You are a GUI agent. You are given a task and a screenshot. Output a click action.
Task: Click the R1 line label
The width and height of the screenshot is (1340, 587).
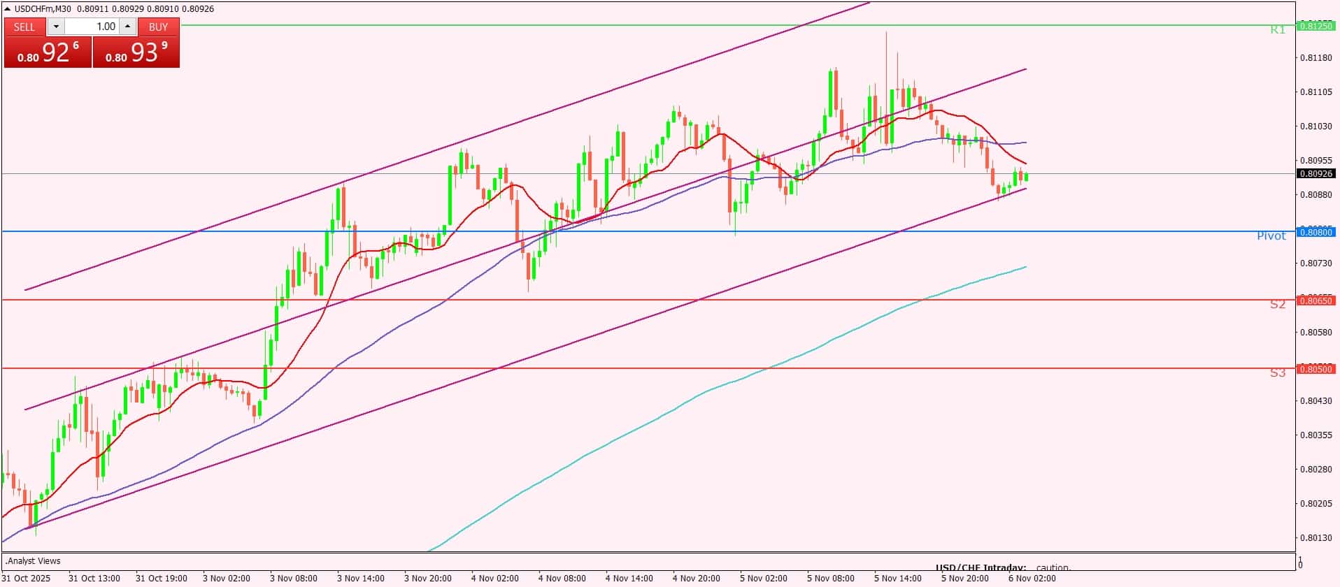click(1277, 30)
